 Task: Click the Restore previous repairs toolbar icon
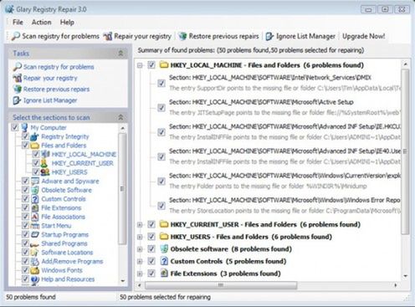pyautogui.click(x=182, y=36)
